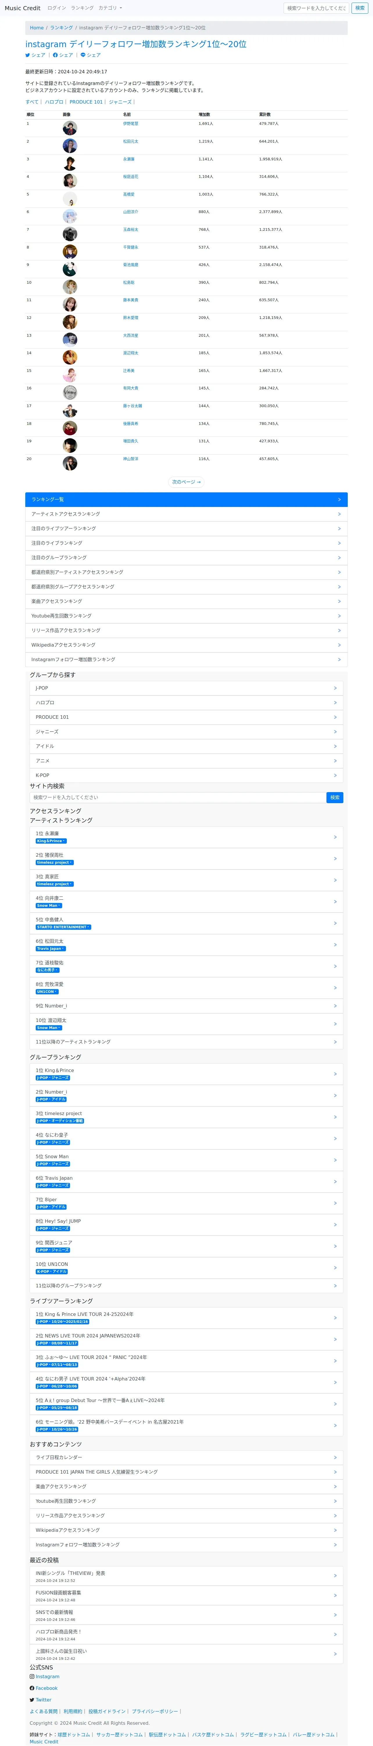Screen dimensions: 373x1746
Task: Click the ランキング breadcrumb link
Action: 61,28
